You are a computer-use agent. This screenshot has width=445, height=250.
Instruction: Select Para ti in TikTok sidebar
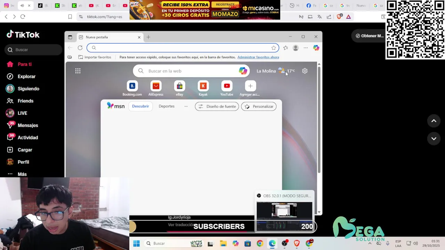[x=19, y=64]
